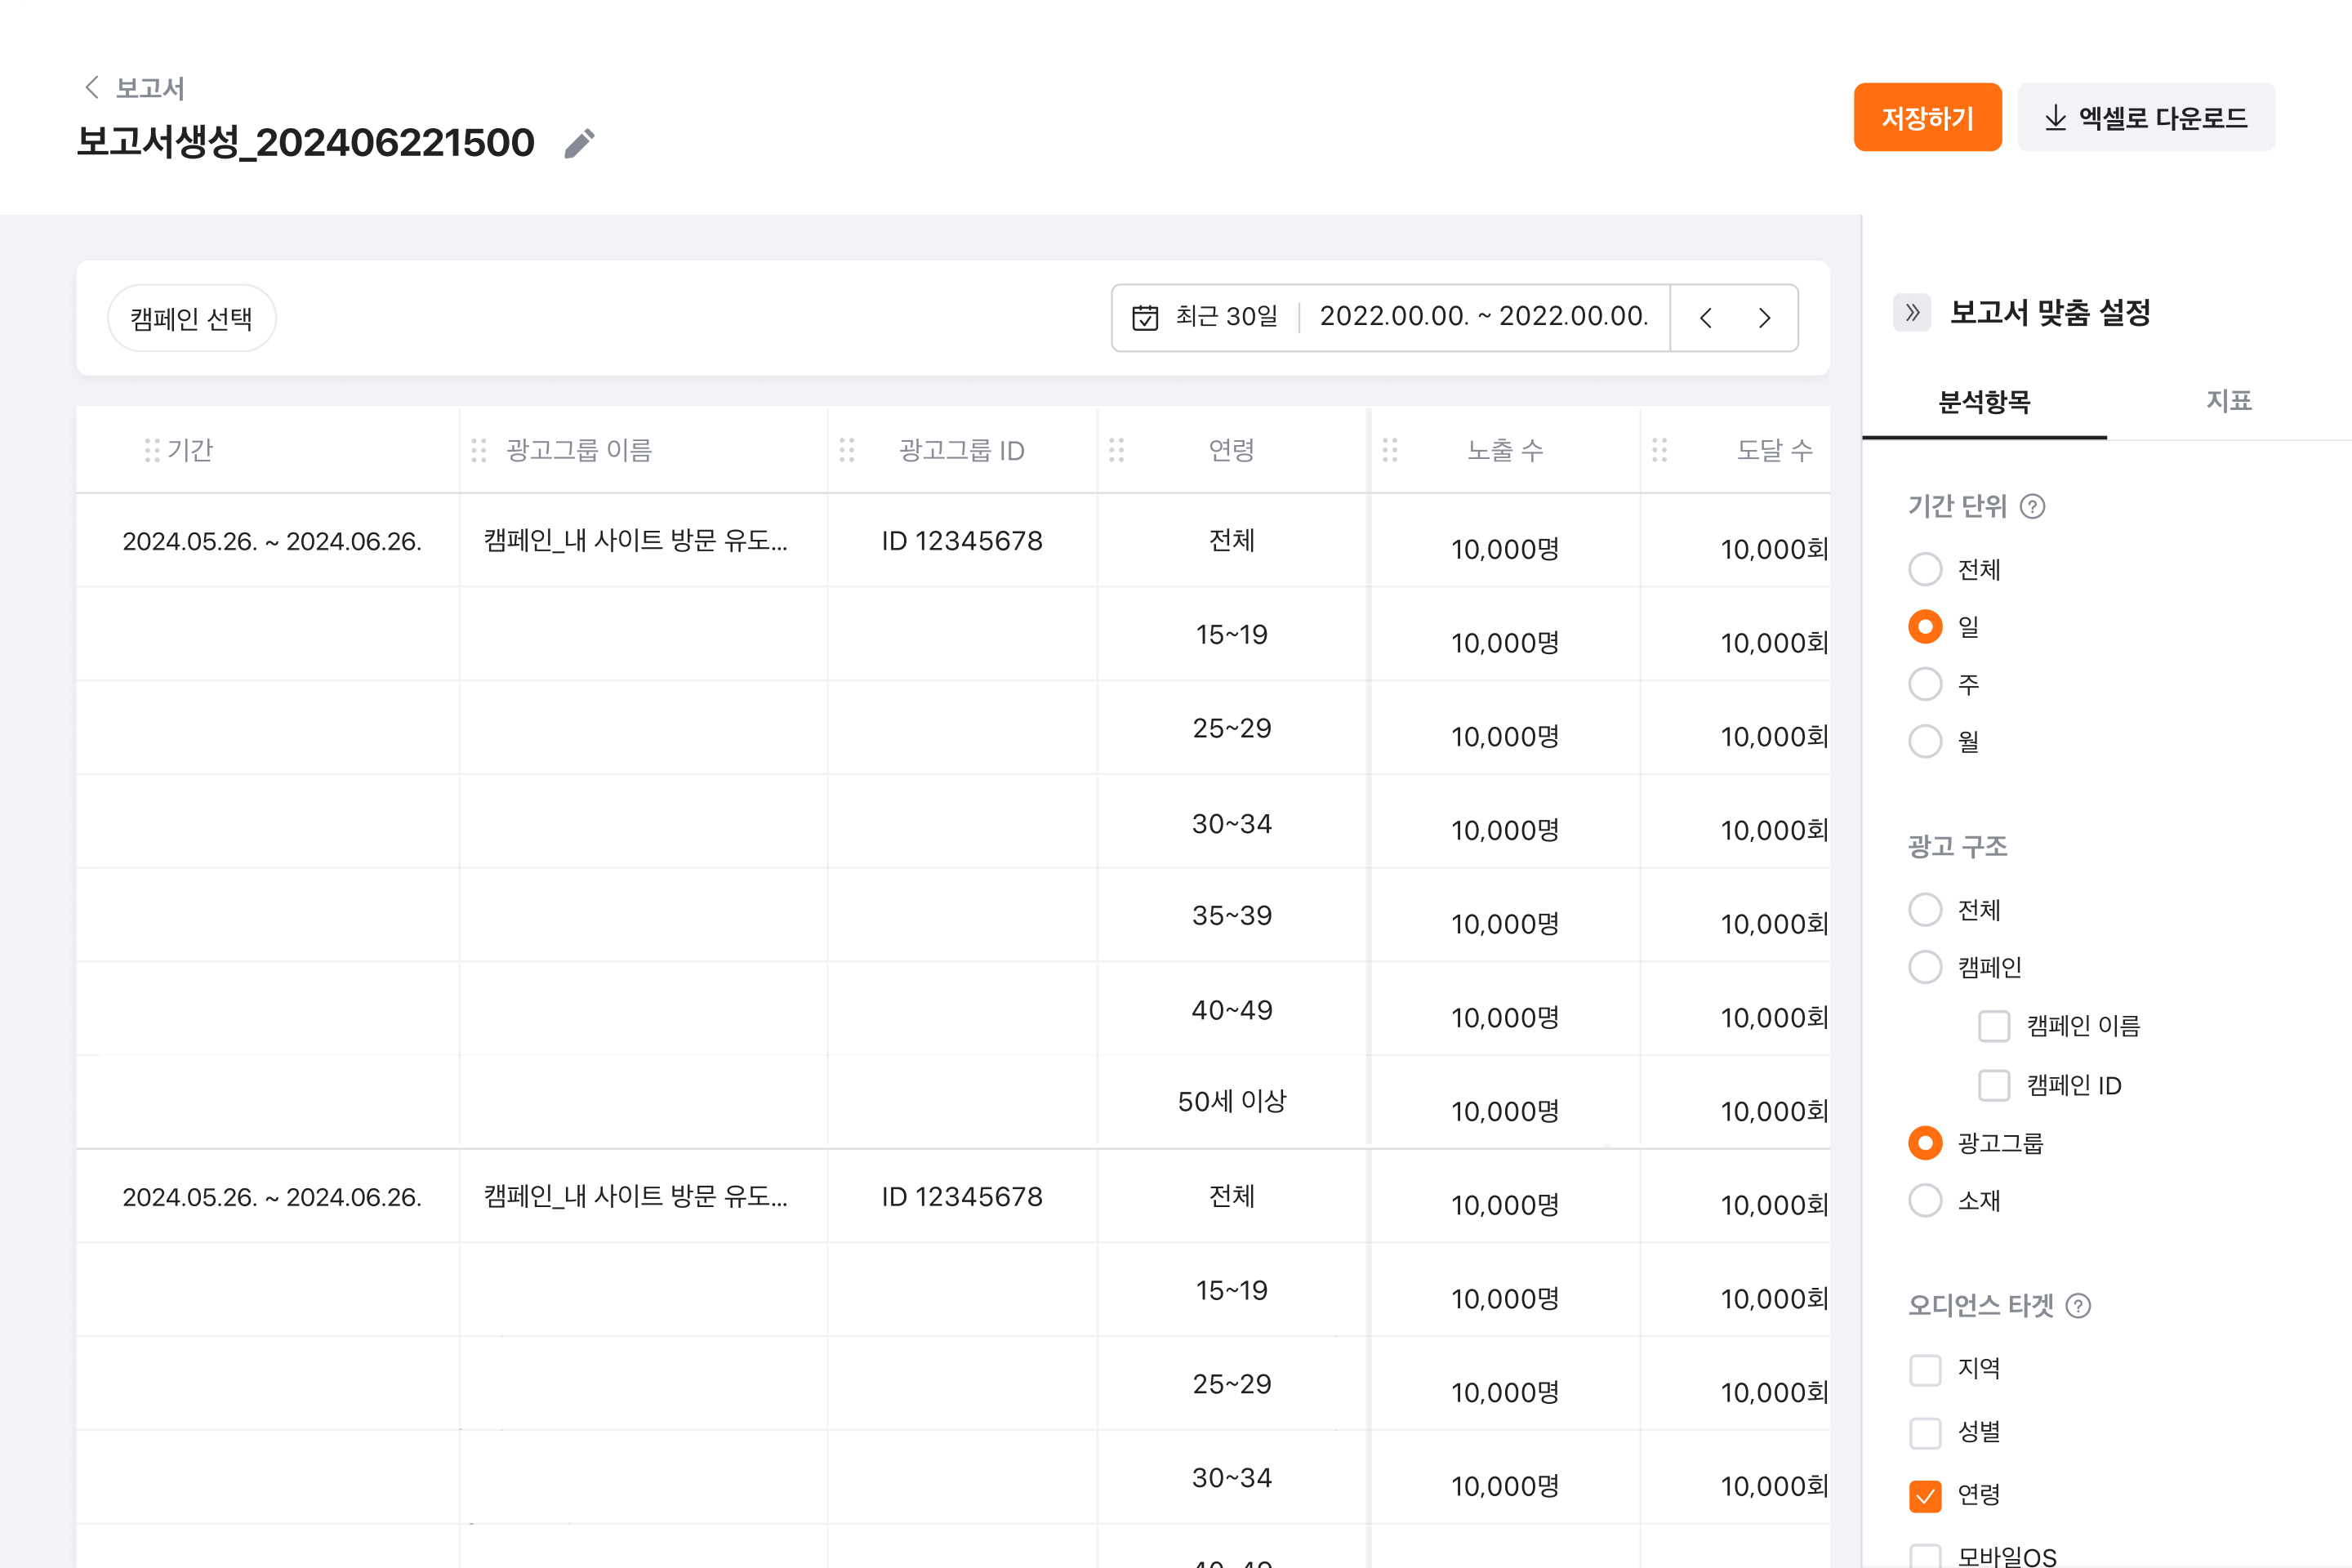Select the 월 period radio button
Screen dimensions: 2352x1568
(x=1925, y=742)
